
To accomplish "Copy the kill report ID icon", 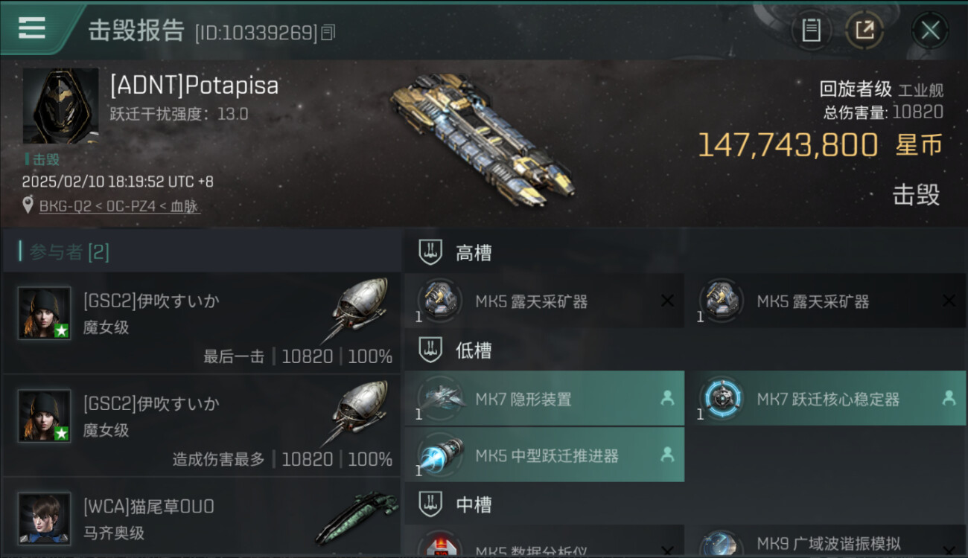I will tap(328, 32).
